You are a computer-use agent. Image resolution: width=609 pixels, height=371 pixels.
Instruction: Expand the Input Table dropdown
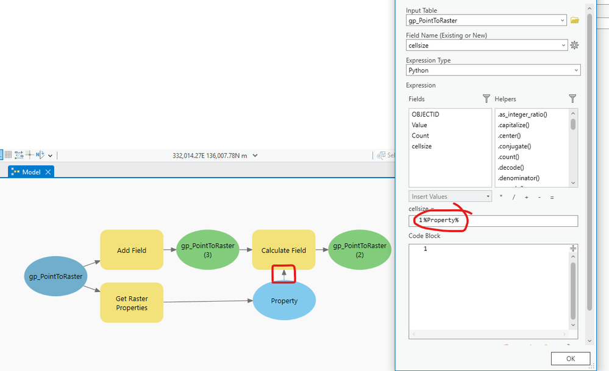click(x=563, y=21)
